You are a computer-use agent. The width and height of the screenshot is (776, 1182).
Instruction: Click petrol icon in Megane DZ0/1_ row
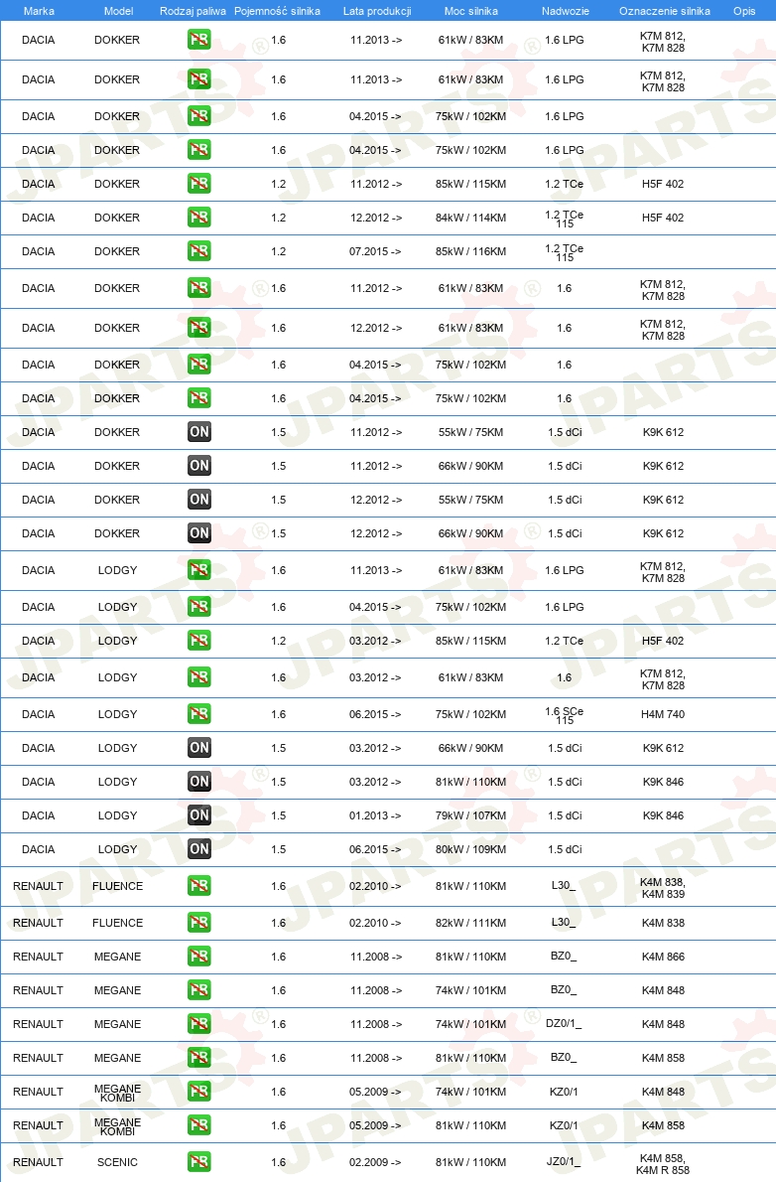198,1024
